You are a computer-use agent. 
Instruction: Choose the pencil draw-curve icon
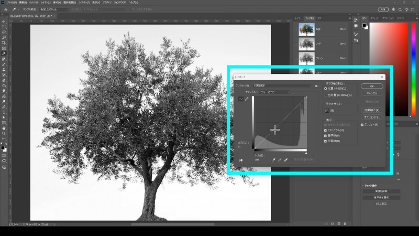pyautogui.click(x=247, y=99)
